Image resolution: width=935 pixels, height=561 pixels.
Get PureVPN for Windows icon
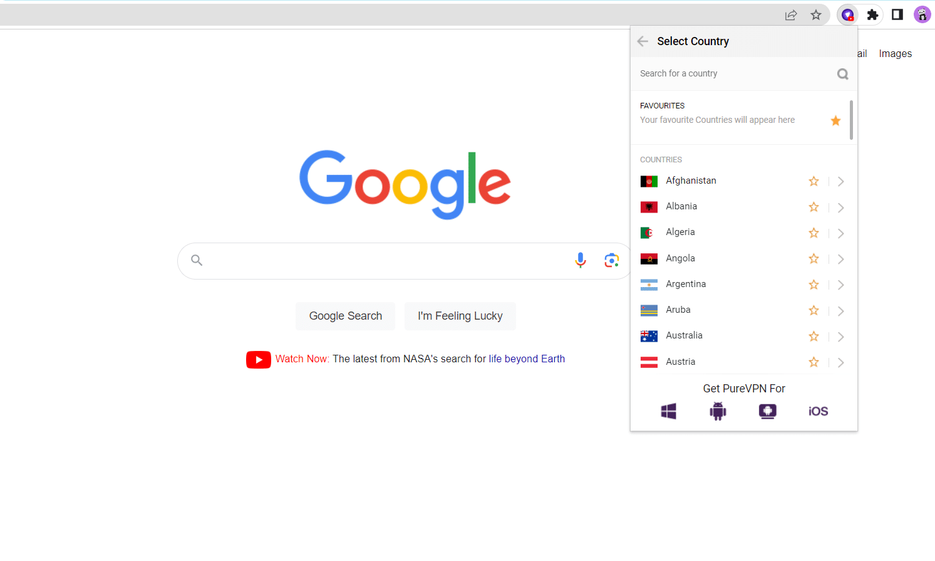(x=669, y=411)
